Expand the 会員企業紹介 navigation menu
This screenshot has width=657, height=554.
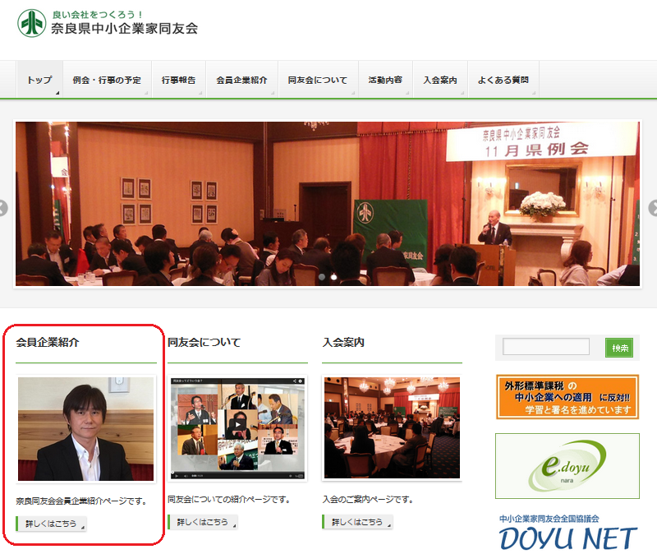coord(241,80)
